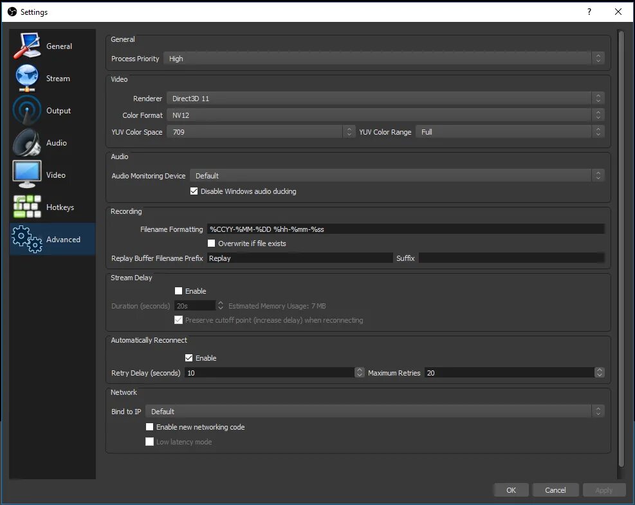Expand the Color Format NV12 dropdown
This screenshot has height=505, width=635.
tap(385, 115)
